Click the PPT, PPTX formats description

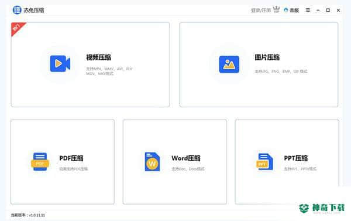(x=300, y=169)
